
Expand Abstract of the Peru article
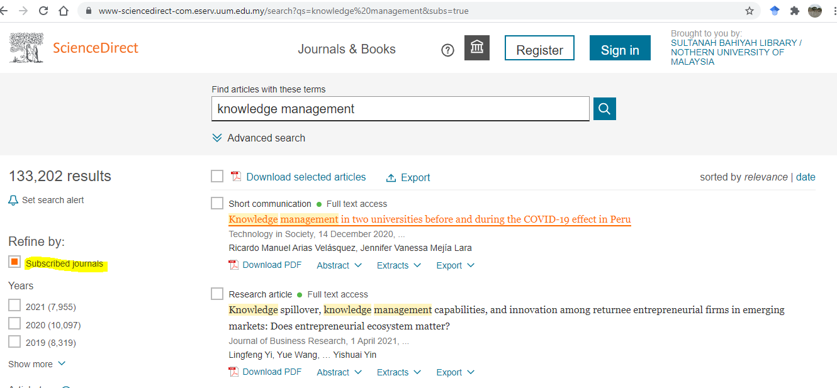tap(339, 265)
